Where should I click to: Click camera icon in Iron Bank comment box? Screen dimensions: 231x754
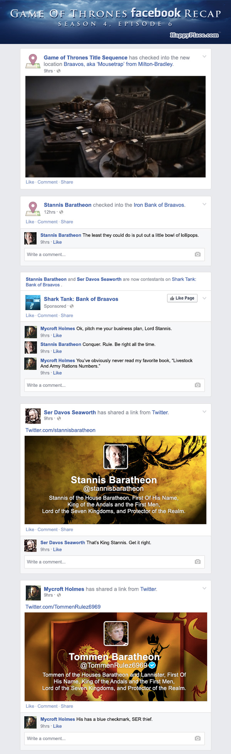coord(198,255)
